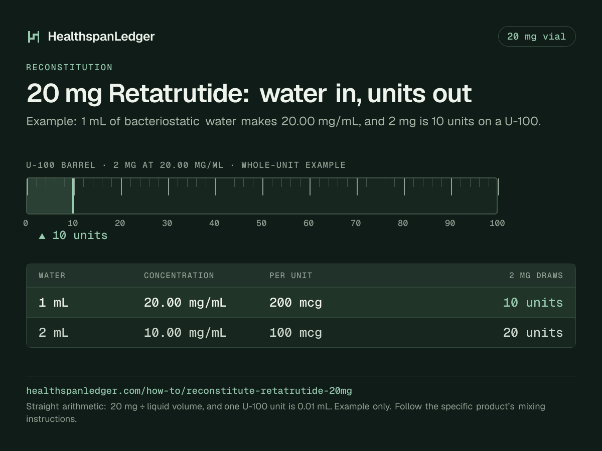The width and height of the screenshot is (602, 451).
Task: Click the '200 mcg' per unit cell
Action: [x=295, y=303]
